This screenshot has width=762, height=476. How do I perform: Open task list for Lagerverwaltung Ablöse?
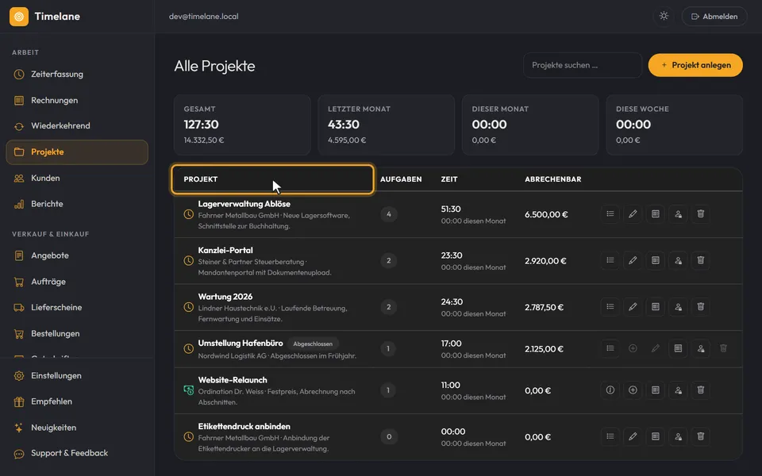tap(610, 213)
